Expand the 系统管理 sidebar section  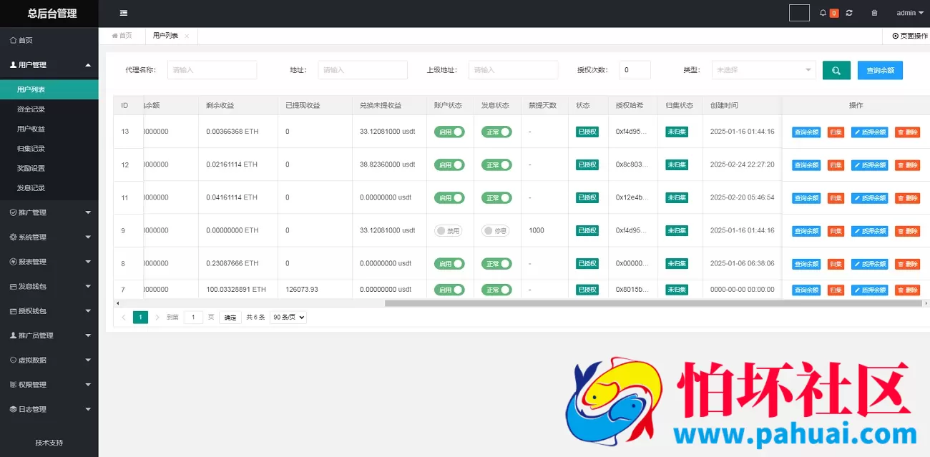coord(49,237)
